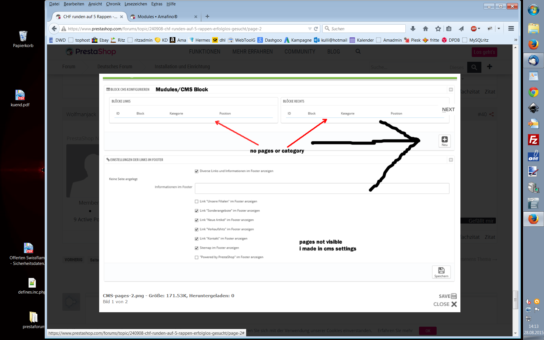This screenshot has width=544, height=340.
Task: Toggle the Verkaufshits footer link checkbox
Action: click(x=196, y=229)
